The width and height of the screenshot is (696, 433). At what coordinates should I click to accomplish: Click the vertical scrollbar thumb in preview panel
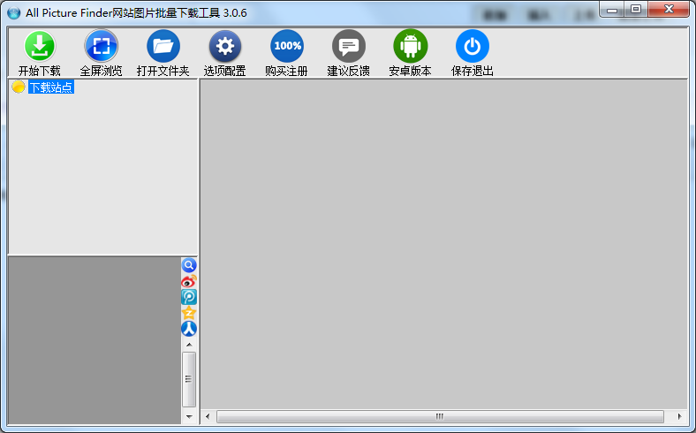189,378
